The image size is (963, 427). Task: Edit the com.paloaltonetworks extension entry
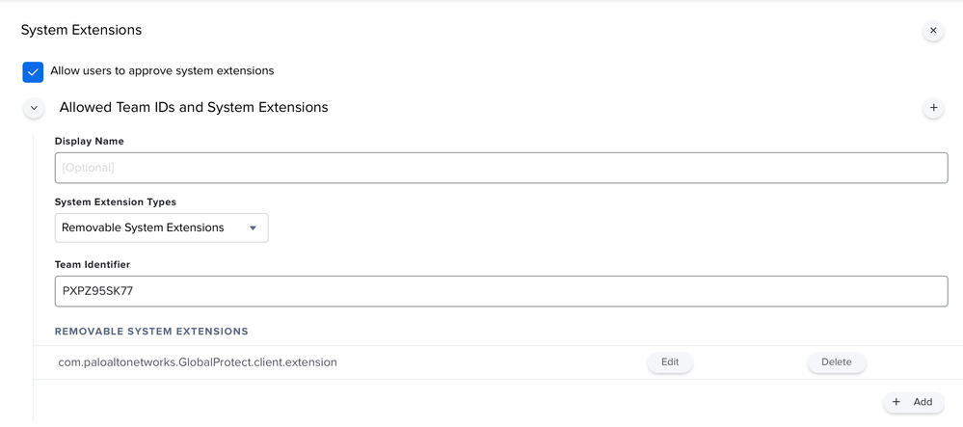670,362
